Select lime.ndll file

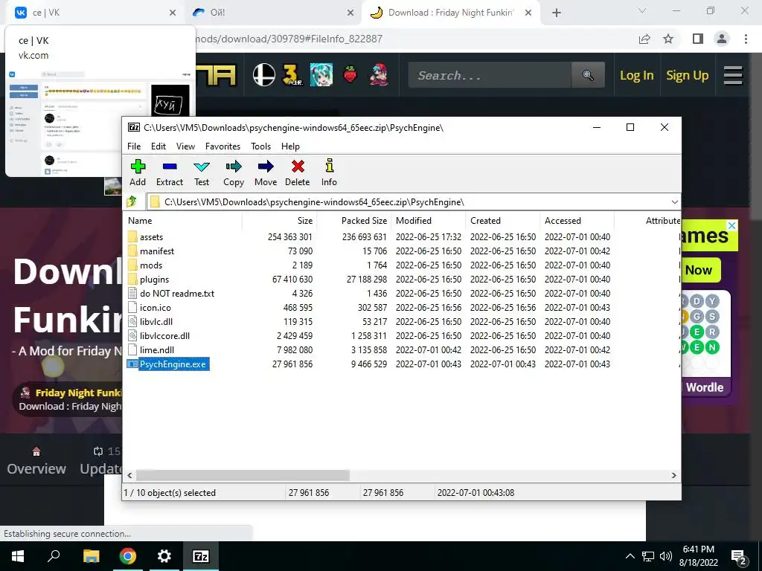[156, 349]
